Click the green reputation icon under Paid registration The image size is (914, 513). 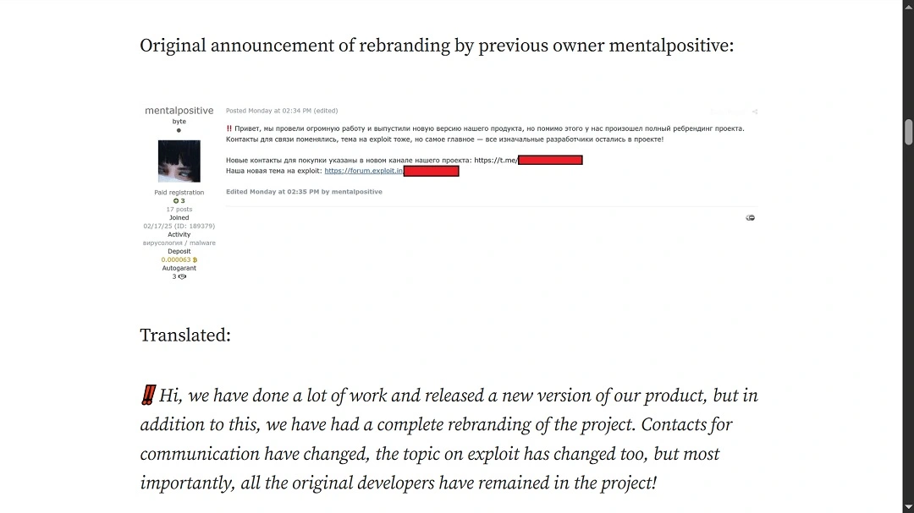pyautogui.click(x=175, y=201)
